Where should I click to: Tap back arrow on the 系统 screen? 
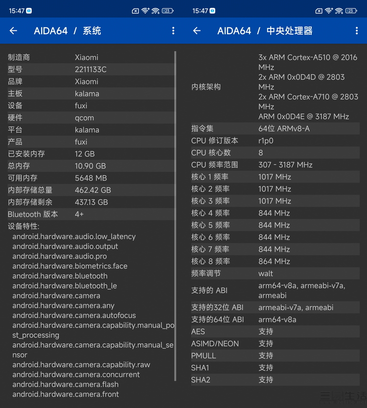tap(13, 31)
